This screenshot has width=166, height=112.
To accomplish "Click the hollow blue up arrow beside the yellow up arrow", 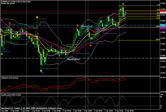I will click(x=42, y=72).
